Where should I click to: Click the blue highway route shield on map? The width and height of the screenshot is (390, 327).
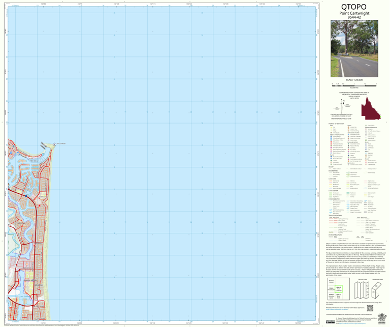[x=26, y=196]
